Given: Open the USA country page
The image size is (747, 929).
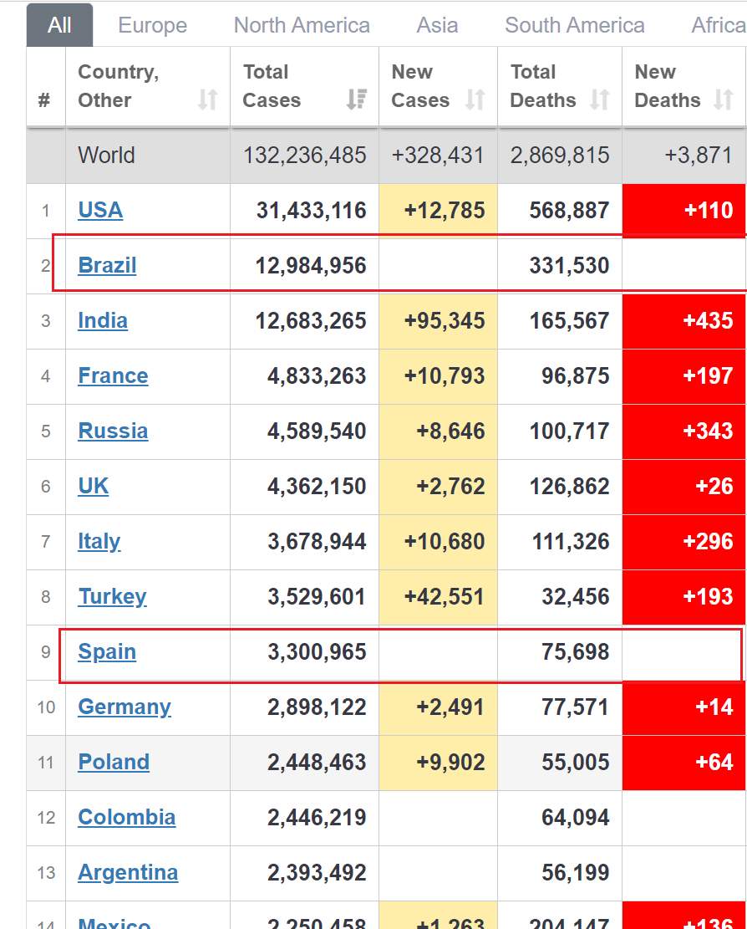Looking at the screenshot, I should click(100, 210).
